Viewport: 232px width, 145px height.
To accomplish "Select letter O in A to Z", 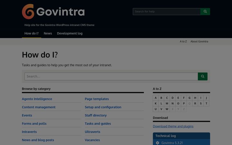I will click(178, 103).
